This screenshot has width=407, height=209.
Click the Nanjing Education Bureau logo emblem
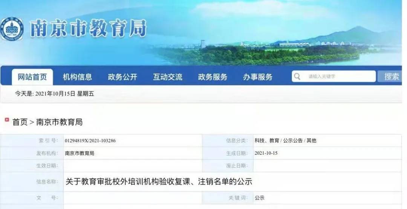coord(12,29)
